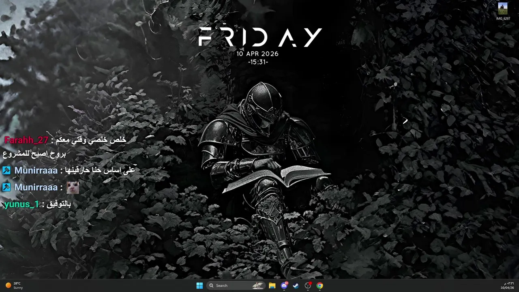Screen dimensions: 519x292
Task: Launch Steam from the taskbar
Action: coord(296,286)
